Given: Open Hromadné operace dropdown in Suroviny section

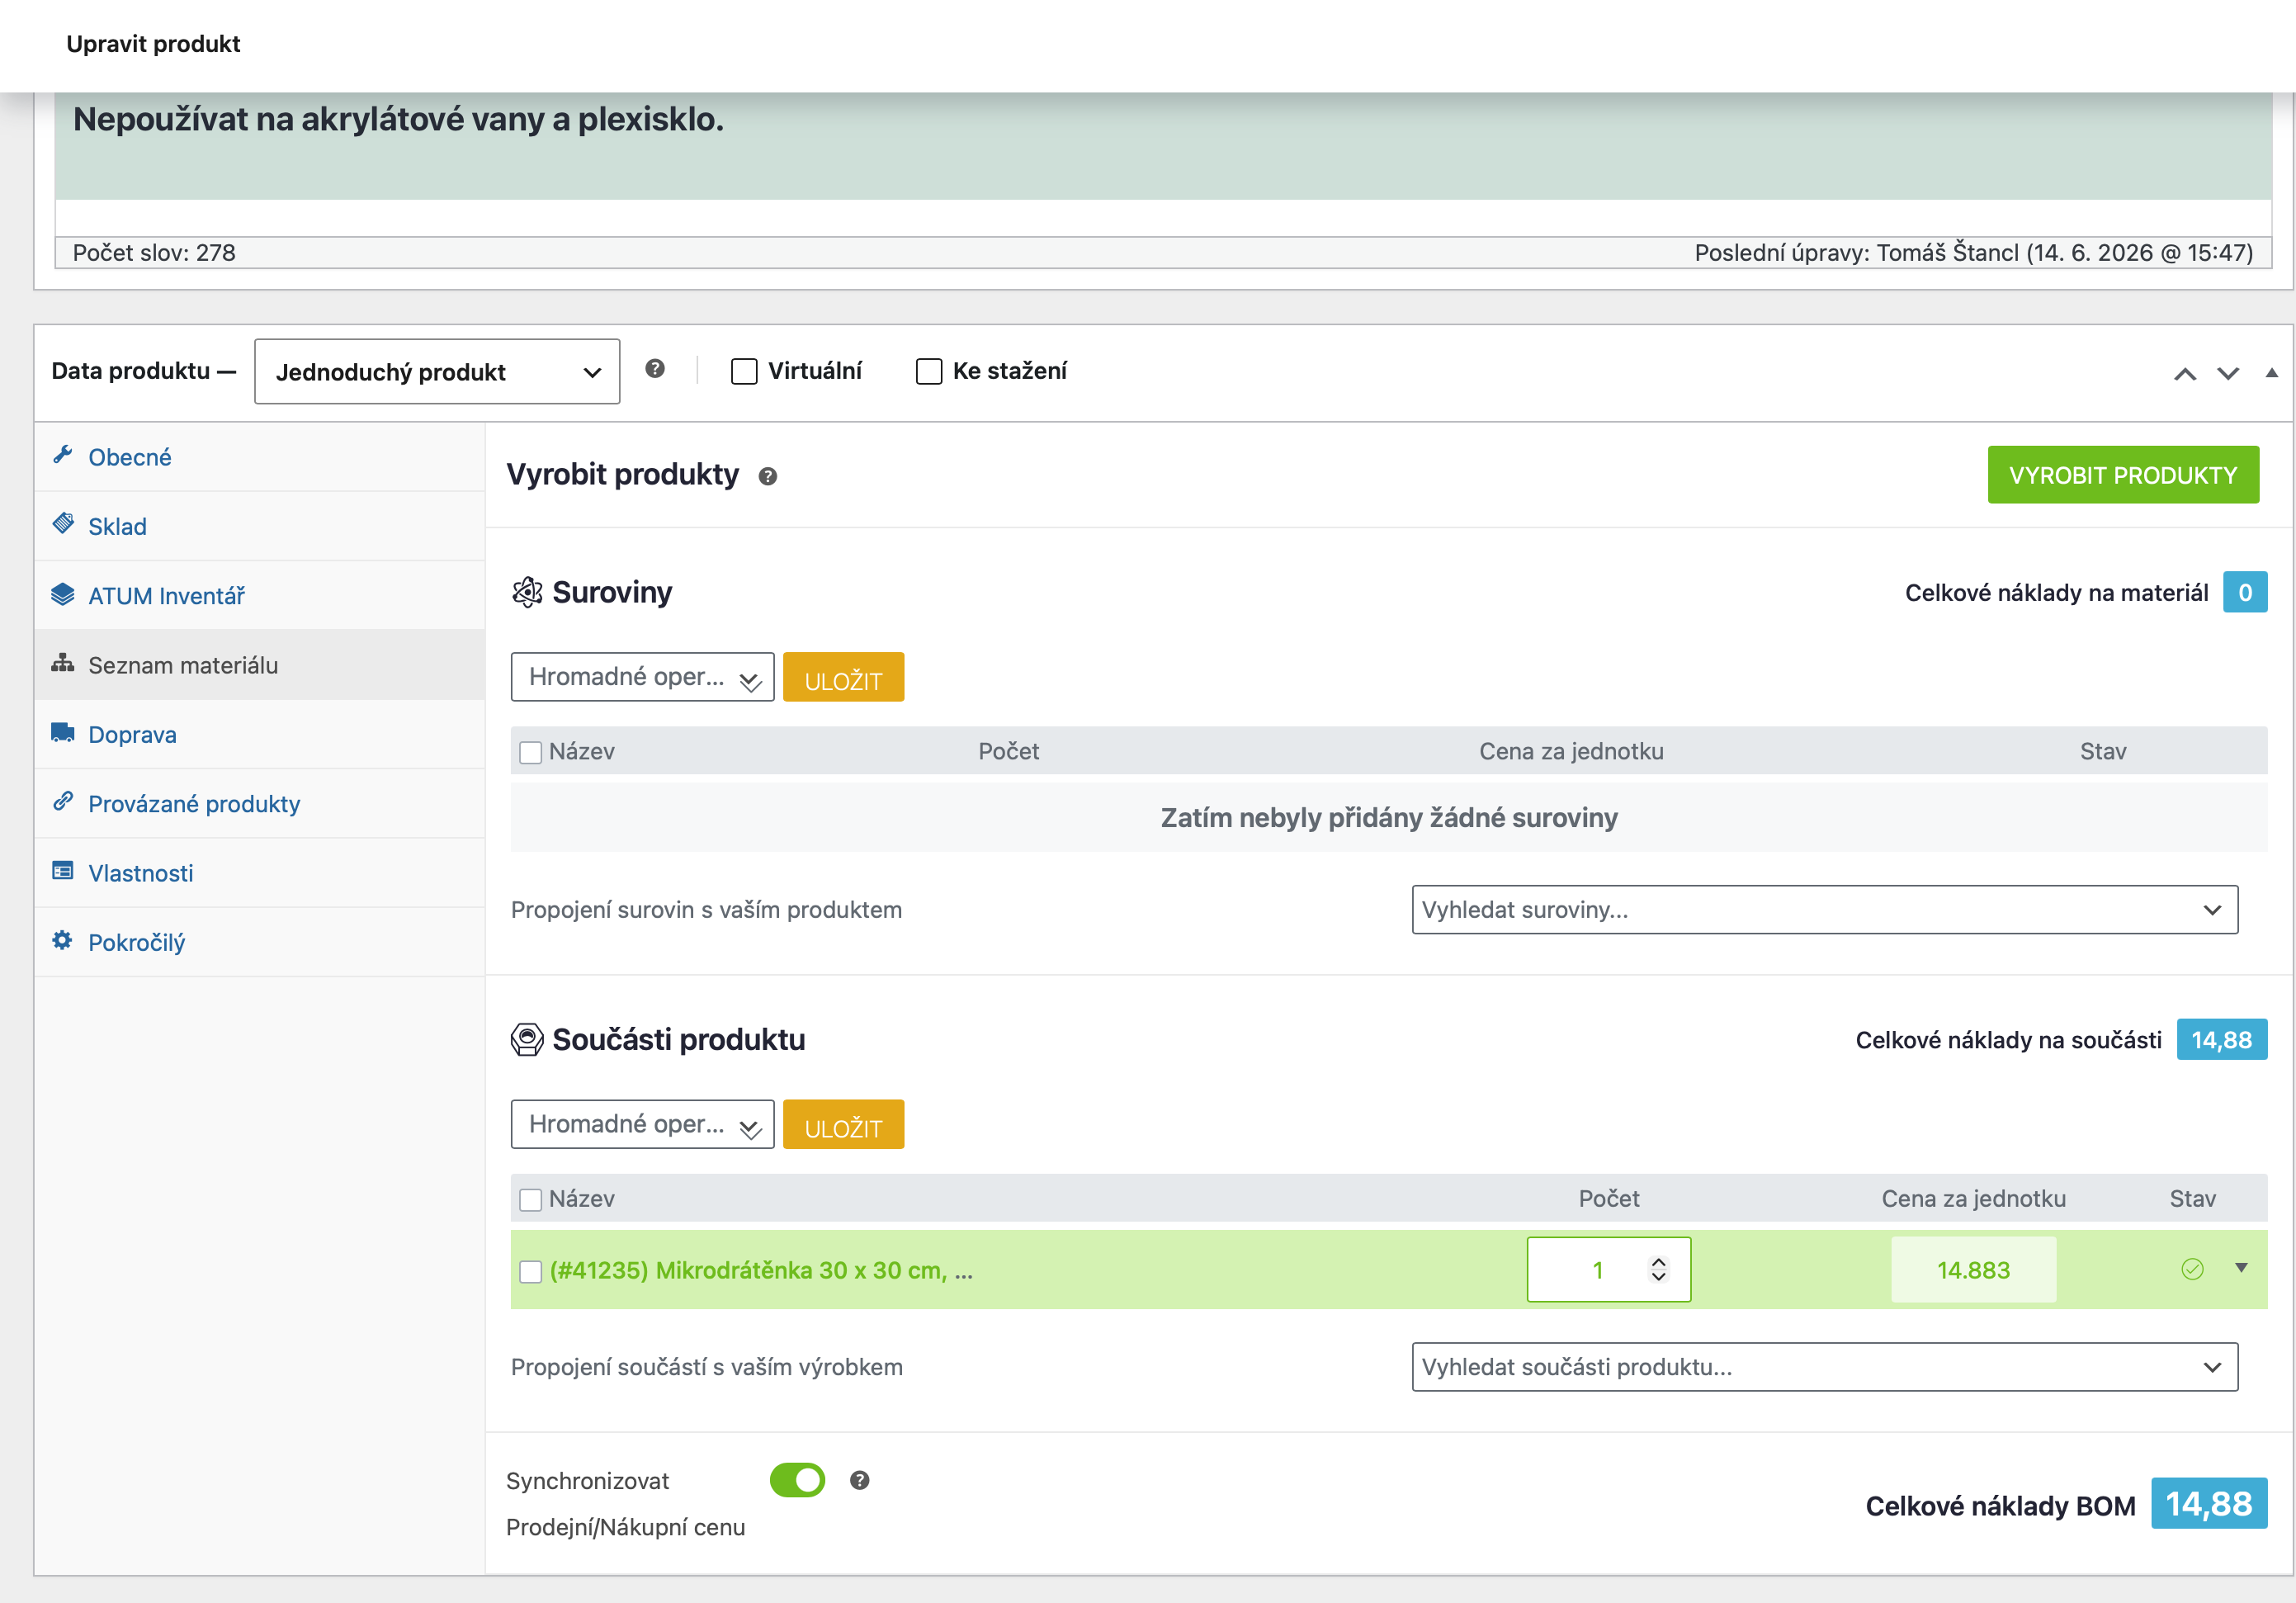Looking at the screenshot, I should (x=642, y=677).
